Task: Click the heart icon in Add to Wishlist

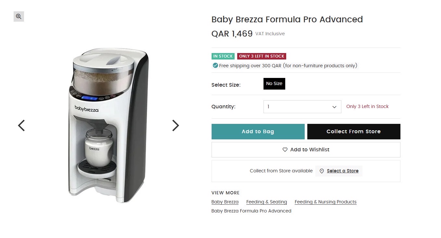Action: coord(285,150)
